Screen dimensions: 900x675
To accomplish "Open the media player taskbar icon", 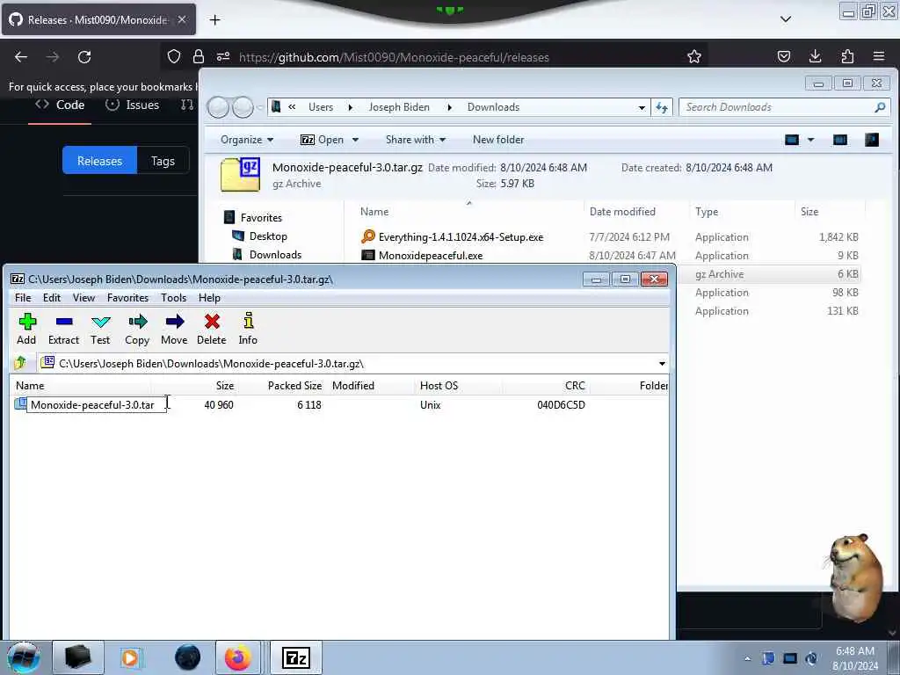I will pyautogui.click(x=130, y=657).
